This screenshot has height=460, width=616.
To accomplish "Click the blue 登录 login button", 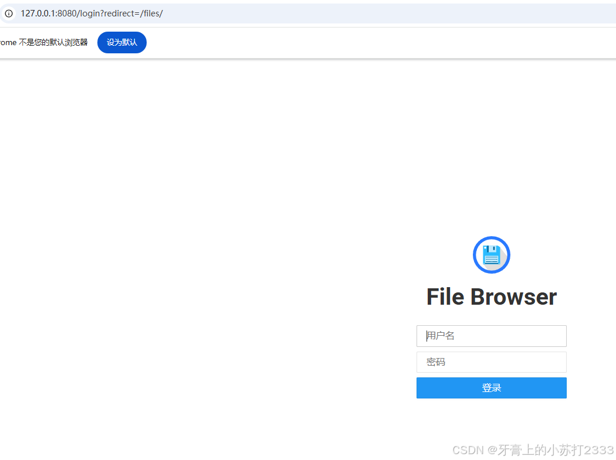I will pyautogui.click(x=492, y=388).
